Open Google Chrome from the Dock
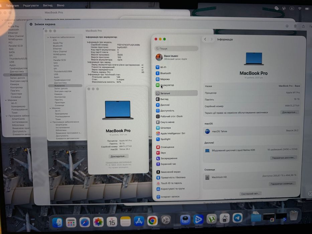This screenshot has height=234, width=312. click(152, 221)
